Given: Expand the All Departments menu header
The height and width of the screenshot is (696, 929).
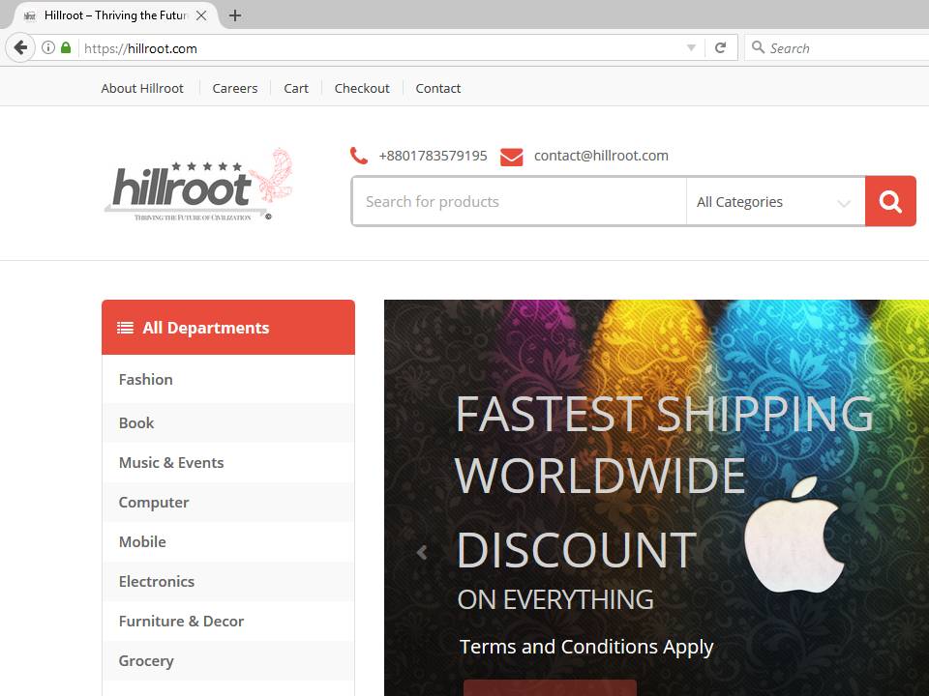Looking at the screenshot, I should 228,328.
